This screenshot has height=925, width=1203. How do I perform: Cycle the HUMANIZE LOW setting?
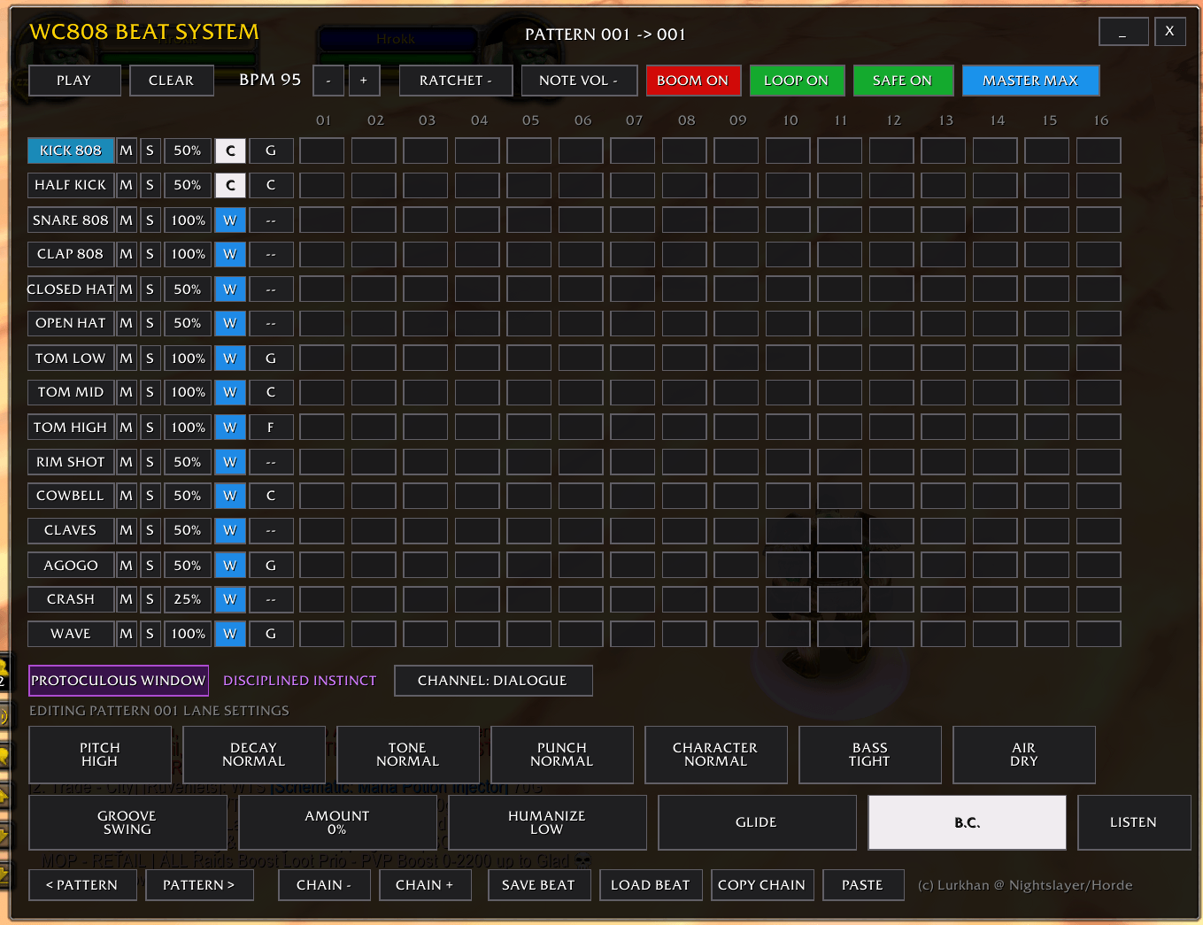[547, 822]
